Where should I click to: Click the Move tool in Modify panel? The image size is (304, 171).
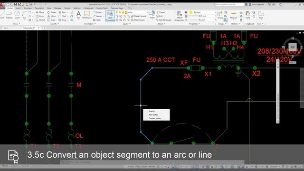(40, 12)
